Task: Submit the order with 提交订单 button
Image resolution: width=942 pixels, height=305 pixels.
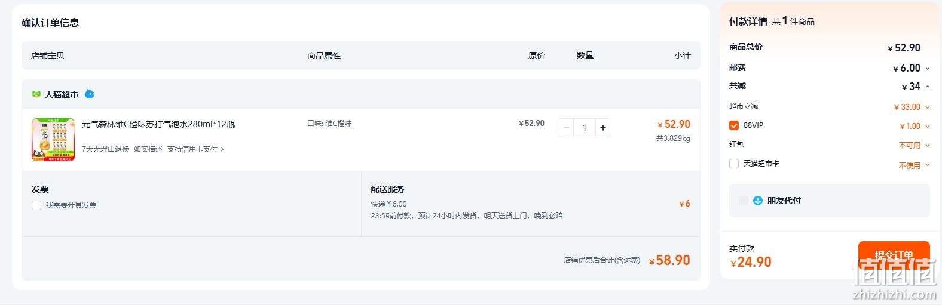Action: point(894,255)
